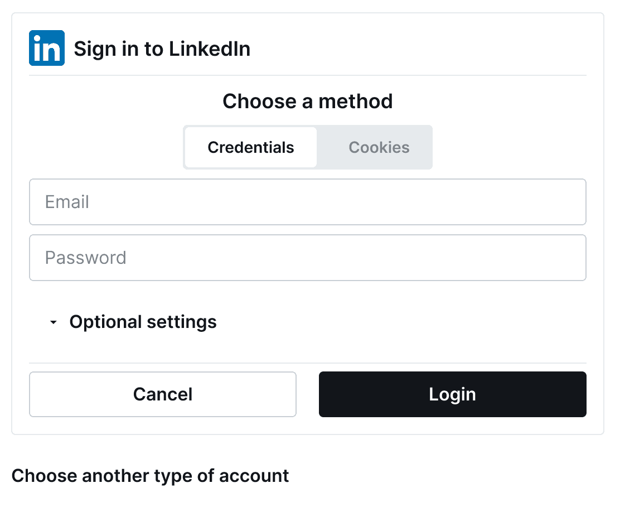Select the Password placeholder text box
Image resolution: width=620 pixels, height=512 pixels.
point(308,258)
